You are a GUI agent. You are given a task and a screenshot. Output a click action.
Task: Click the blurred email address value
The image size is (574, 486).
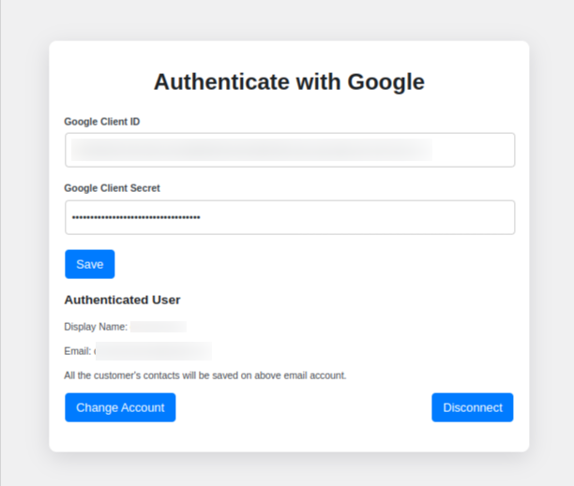pos(153,351)
